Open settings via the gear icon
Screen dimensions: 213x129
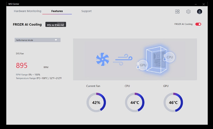point(188,11)
